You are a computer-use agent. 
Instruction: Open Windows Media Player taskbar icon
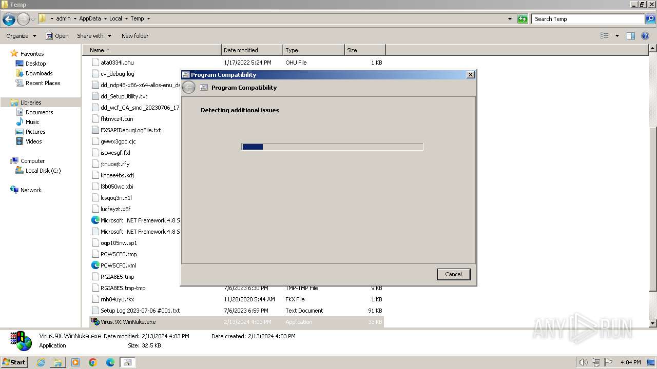tap(75, 362)
